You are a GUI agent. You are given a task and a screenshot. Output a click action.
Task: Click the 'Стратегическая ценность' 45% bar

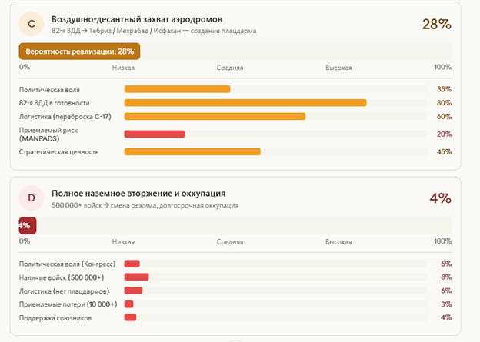[x=192, y=151]
